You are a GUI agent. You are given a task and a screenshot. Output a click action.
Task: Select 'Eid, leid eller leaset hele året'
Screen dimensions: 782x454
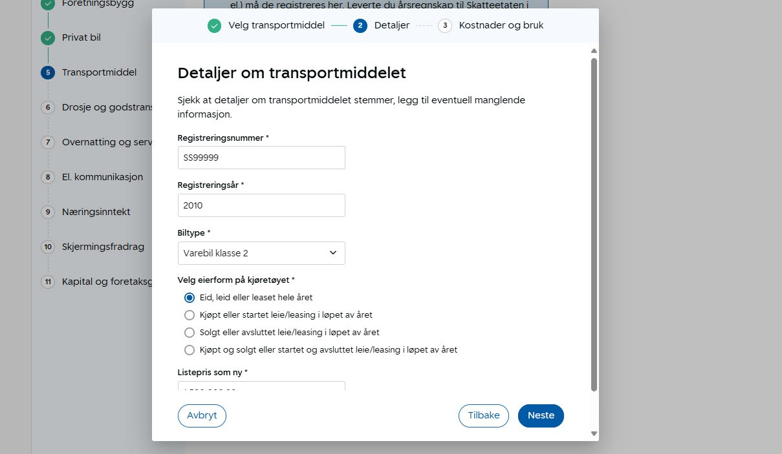tap(190, 298)
